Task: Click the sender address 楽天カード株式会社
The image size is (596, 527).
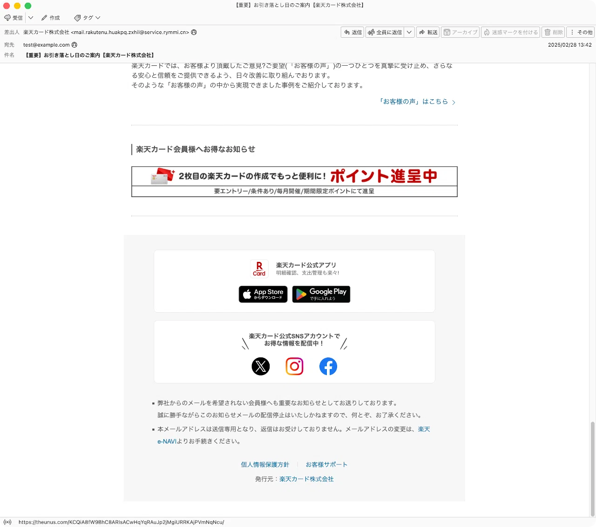Action: coord(106,32)
